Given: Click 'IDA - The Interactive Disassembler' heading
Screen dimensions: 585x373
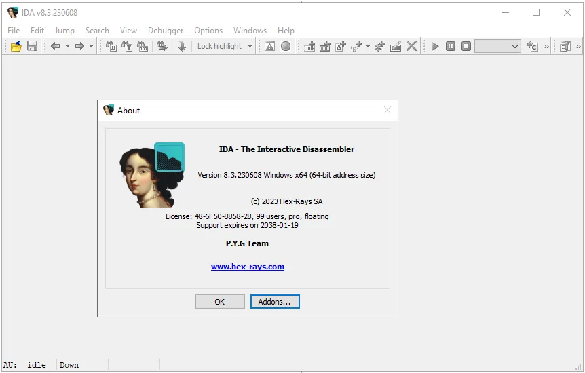Looking at the screenshot, I should pyautogui.click(x=286, y=149).
